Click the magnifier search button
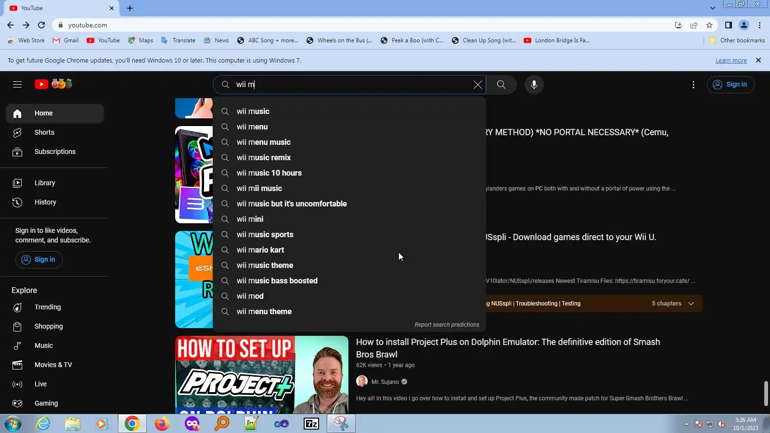 coord(501,85)
